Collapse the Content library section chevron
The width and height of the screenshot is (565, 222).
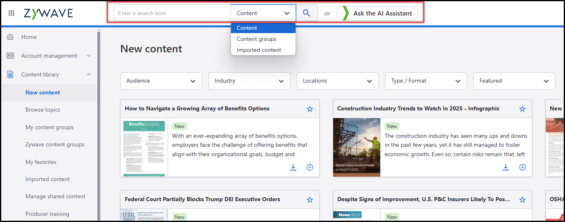pos(89,74)
